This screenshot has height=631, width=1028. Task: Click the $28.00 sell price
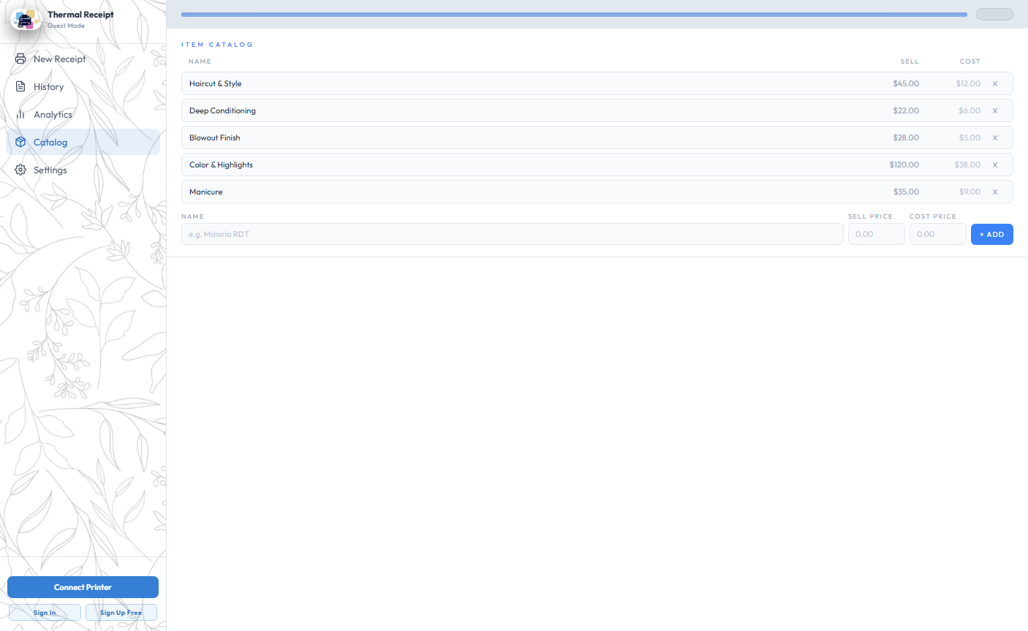coord(906,137)
